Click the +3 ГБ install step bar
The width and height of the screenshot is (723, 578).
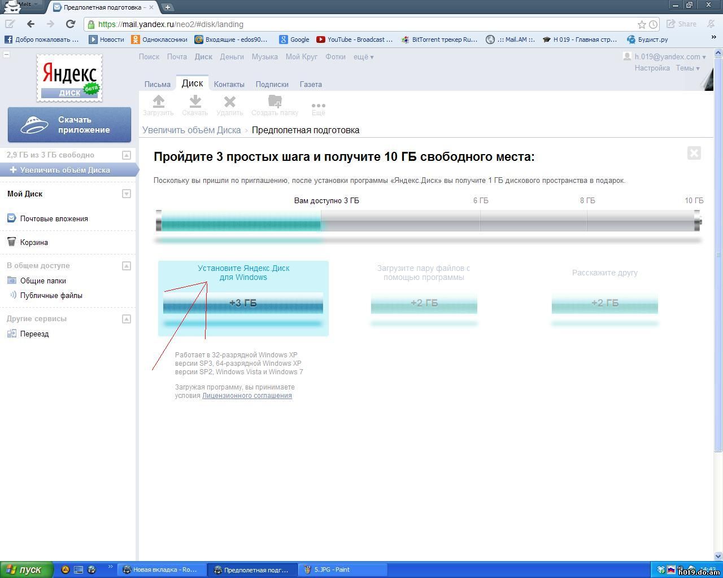pos(243,303)
